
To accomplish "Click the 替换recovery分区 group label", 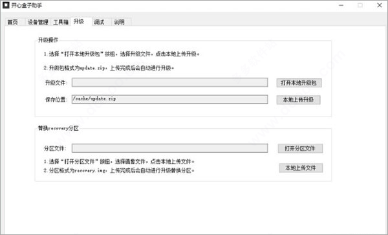I will 58,128.
